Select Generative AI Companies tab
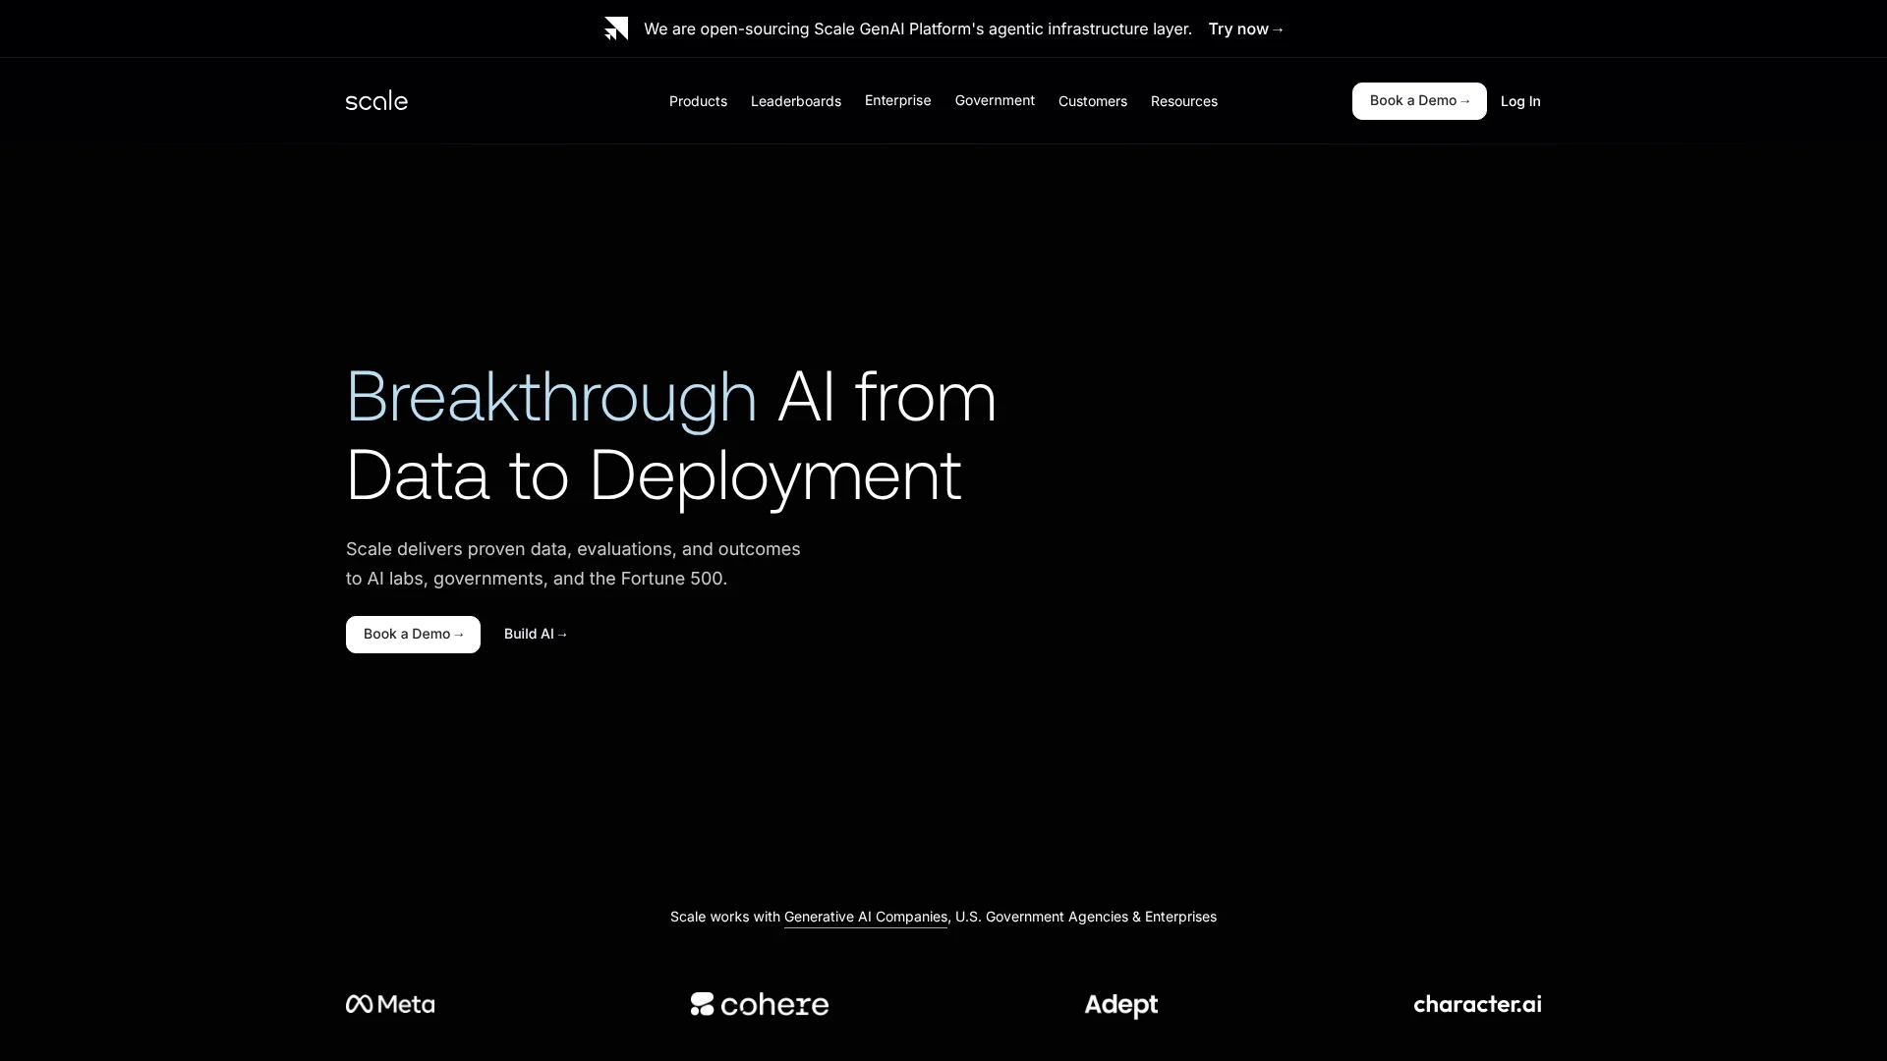 [x=865, y=917]
